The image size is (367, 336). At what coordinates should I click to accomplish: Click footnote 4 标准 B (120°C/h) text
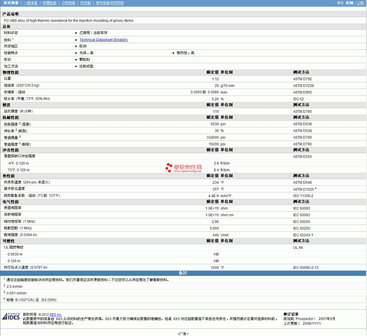[x=31, y=300]
